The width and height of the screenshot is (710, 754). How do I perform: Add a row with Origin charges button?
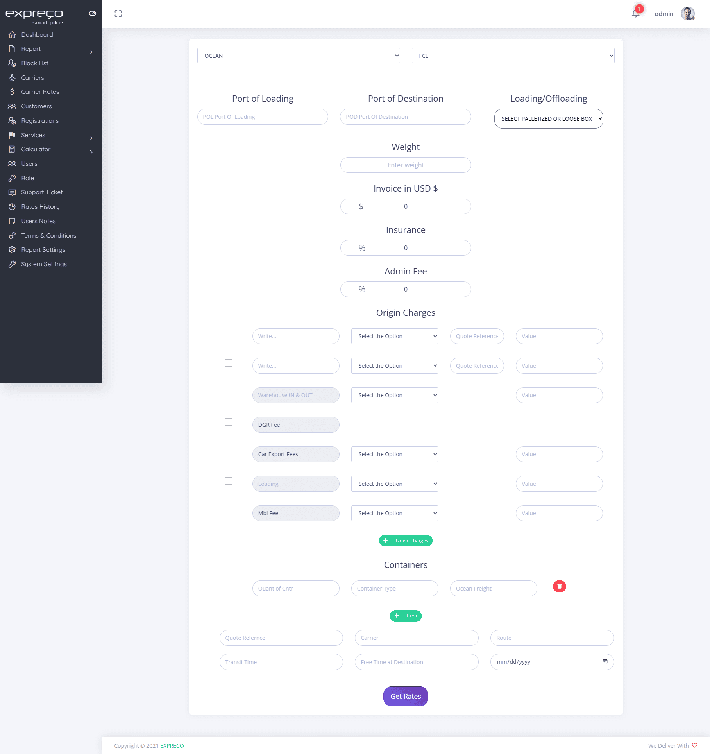coord(406,541)
